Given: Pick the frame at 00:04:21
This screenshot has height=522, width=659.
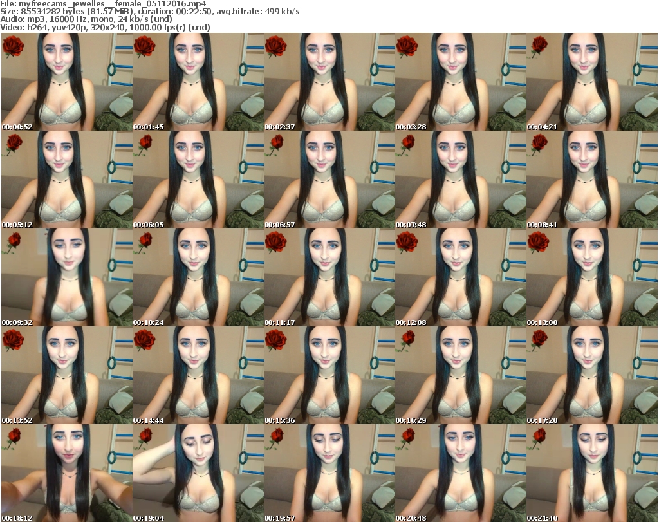Looking at the screenshot, I should [591, 82].
